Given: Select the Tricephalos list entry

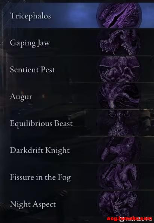Looking at the screenshot, I should (30, 16).
